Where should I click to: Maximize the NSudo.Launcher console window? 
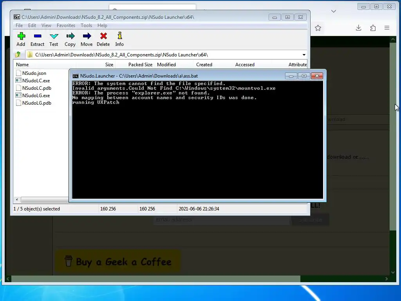click(x=304, y=76)
